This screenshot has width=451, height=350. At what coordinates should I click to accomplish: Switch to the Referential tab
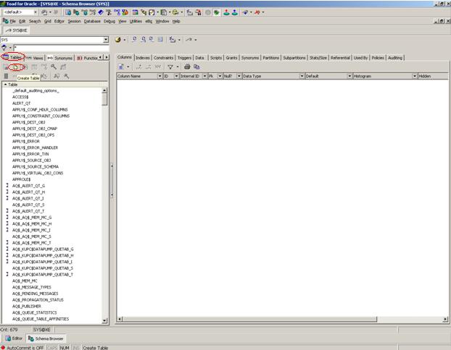(x=340, y=58)
